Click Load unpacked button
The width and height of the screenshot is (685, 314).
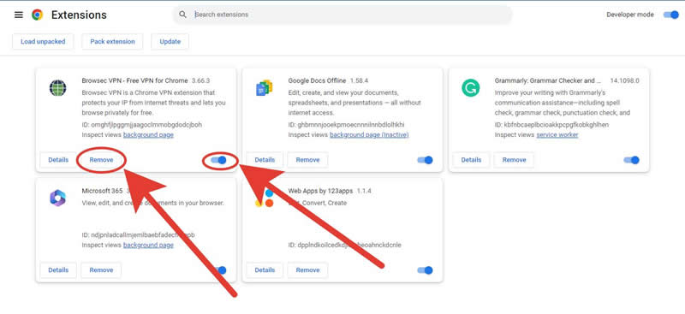coord(43,41)
